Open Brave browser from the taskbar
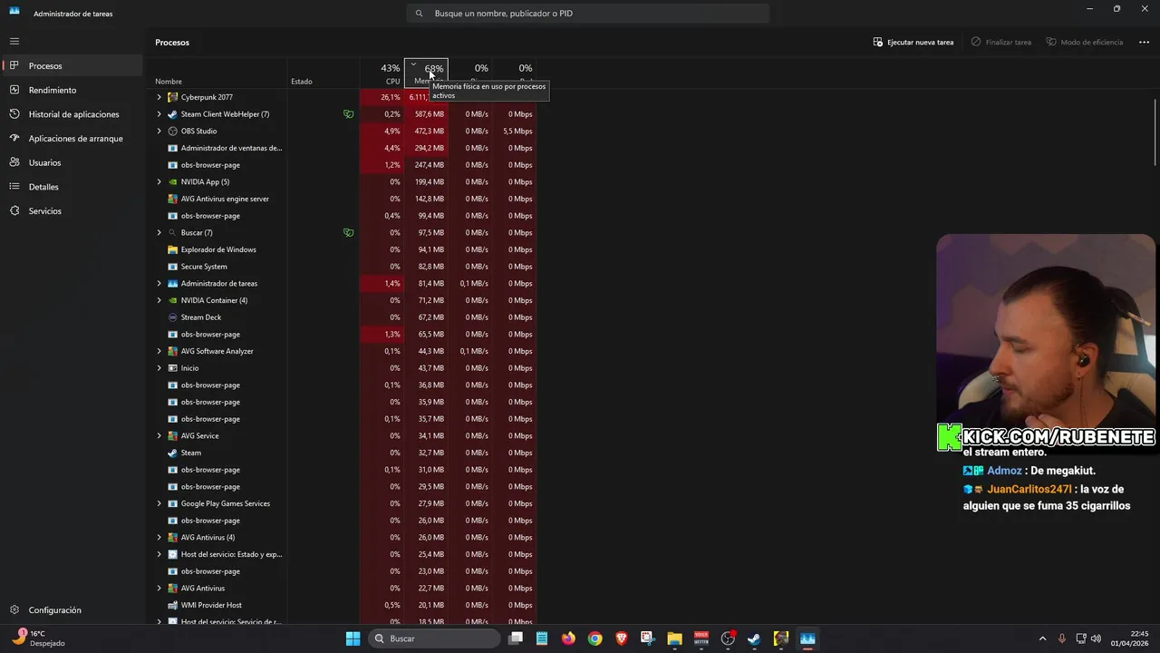 [x=621, y=638]
